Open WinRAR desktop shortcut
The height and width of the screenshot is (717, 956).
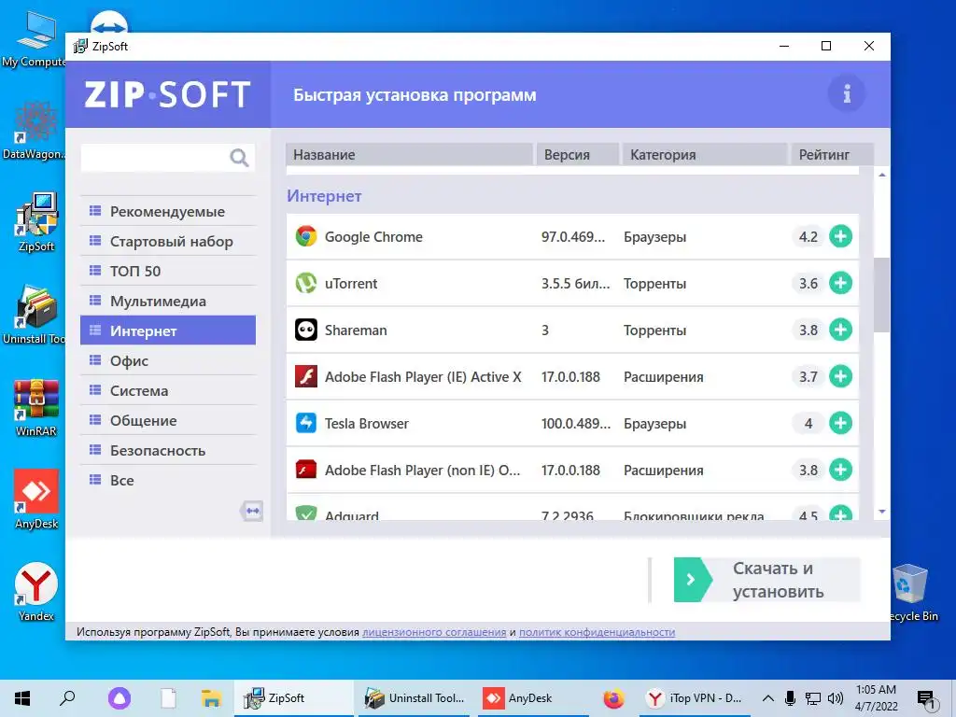pyautogui.click(x=36, y=407)
